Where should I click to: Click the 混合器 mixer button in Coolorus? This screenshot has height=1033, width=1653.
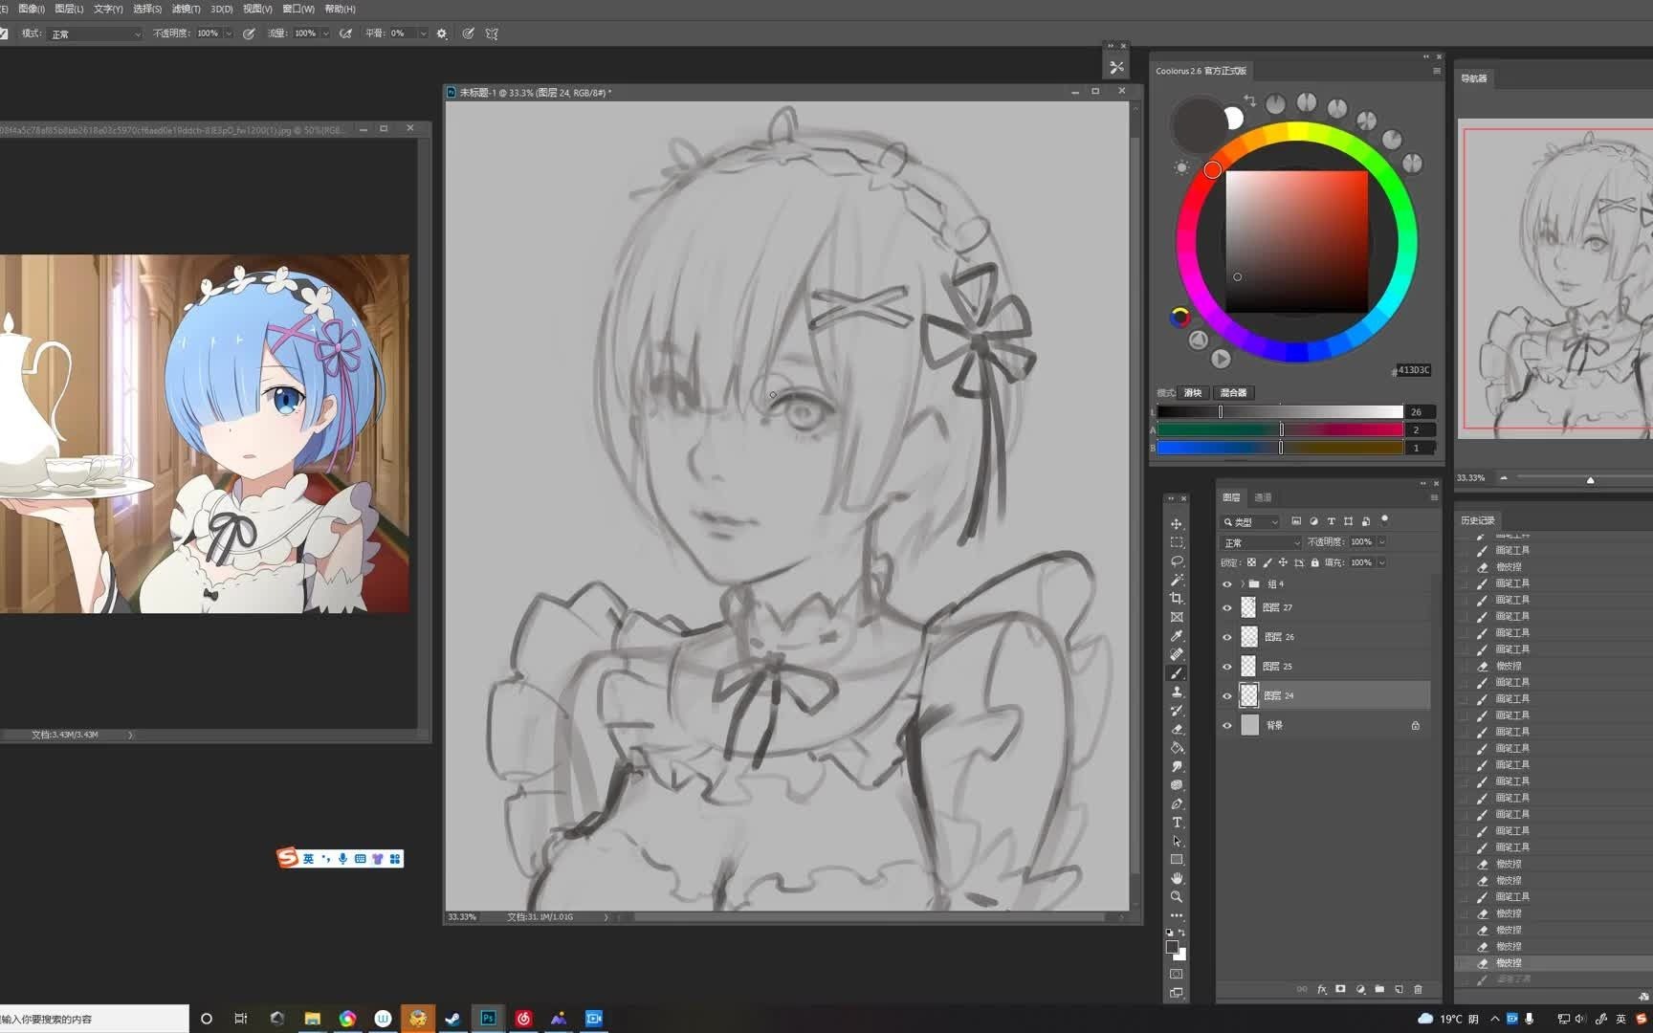pos(1233,392)
